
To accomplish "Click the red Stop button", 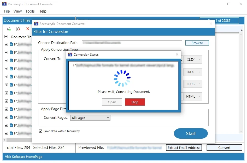I will [135, 102].
